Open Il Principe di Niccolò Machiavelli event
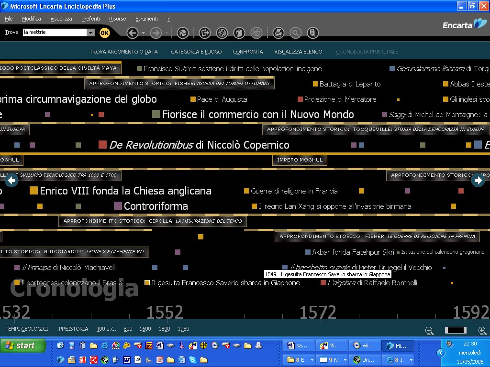The image size is (490, 367). 65,268
